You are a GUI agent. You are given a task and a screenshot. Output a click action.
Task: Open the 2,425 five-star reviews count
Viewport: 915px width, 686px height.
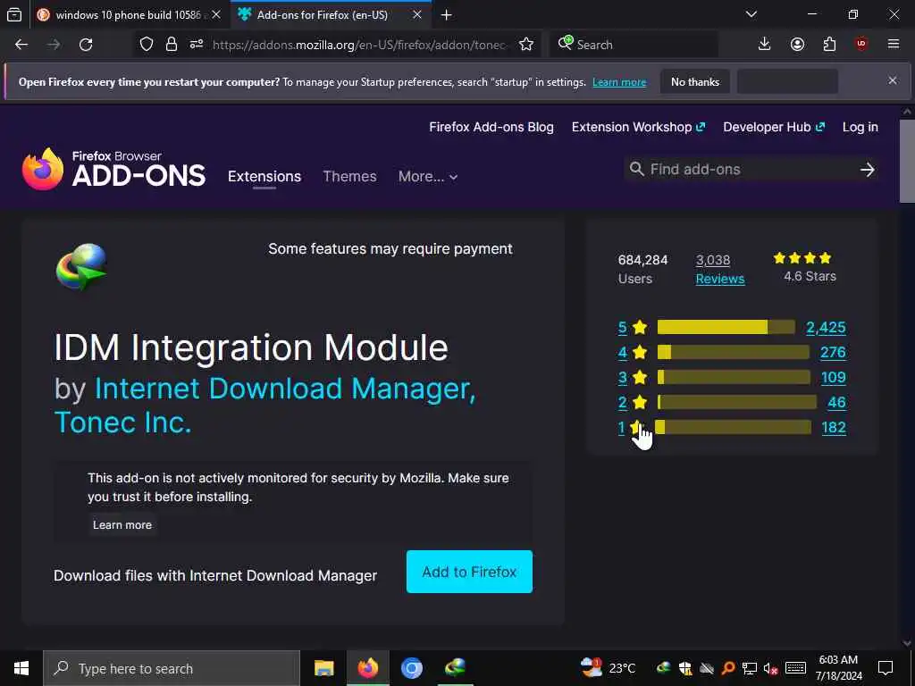click(826, 327)
